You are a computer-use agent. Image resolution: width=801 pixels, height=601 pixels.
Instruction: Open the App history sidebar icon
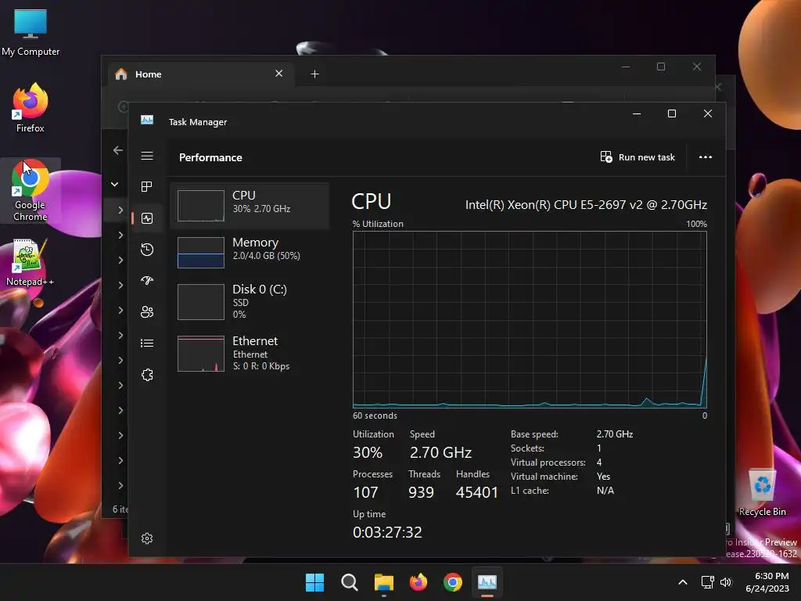tap(147, 250)
